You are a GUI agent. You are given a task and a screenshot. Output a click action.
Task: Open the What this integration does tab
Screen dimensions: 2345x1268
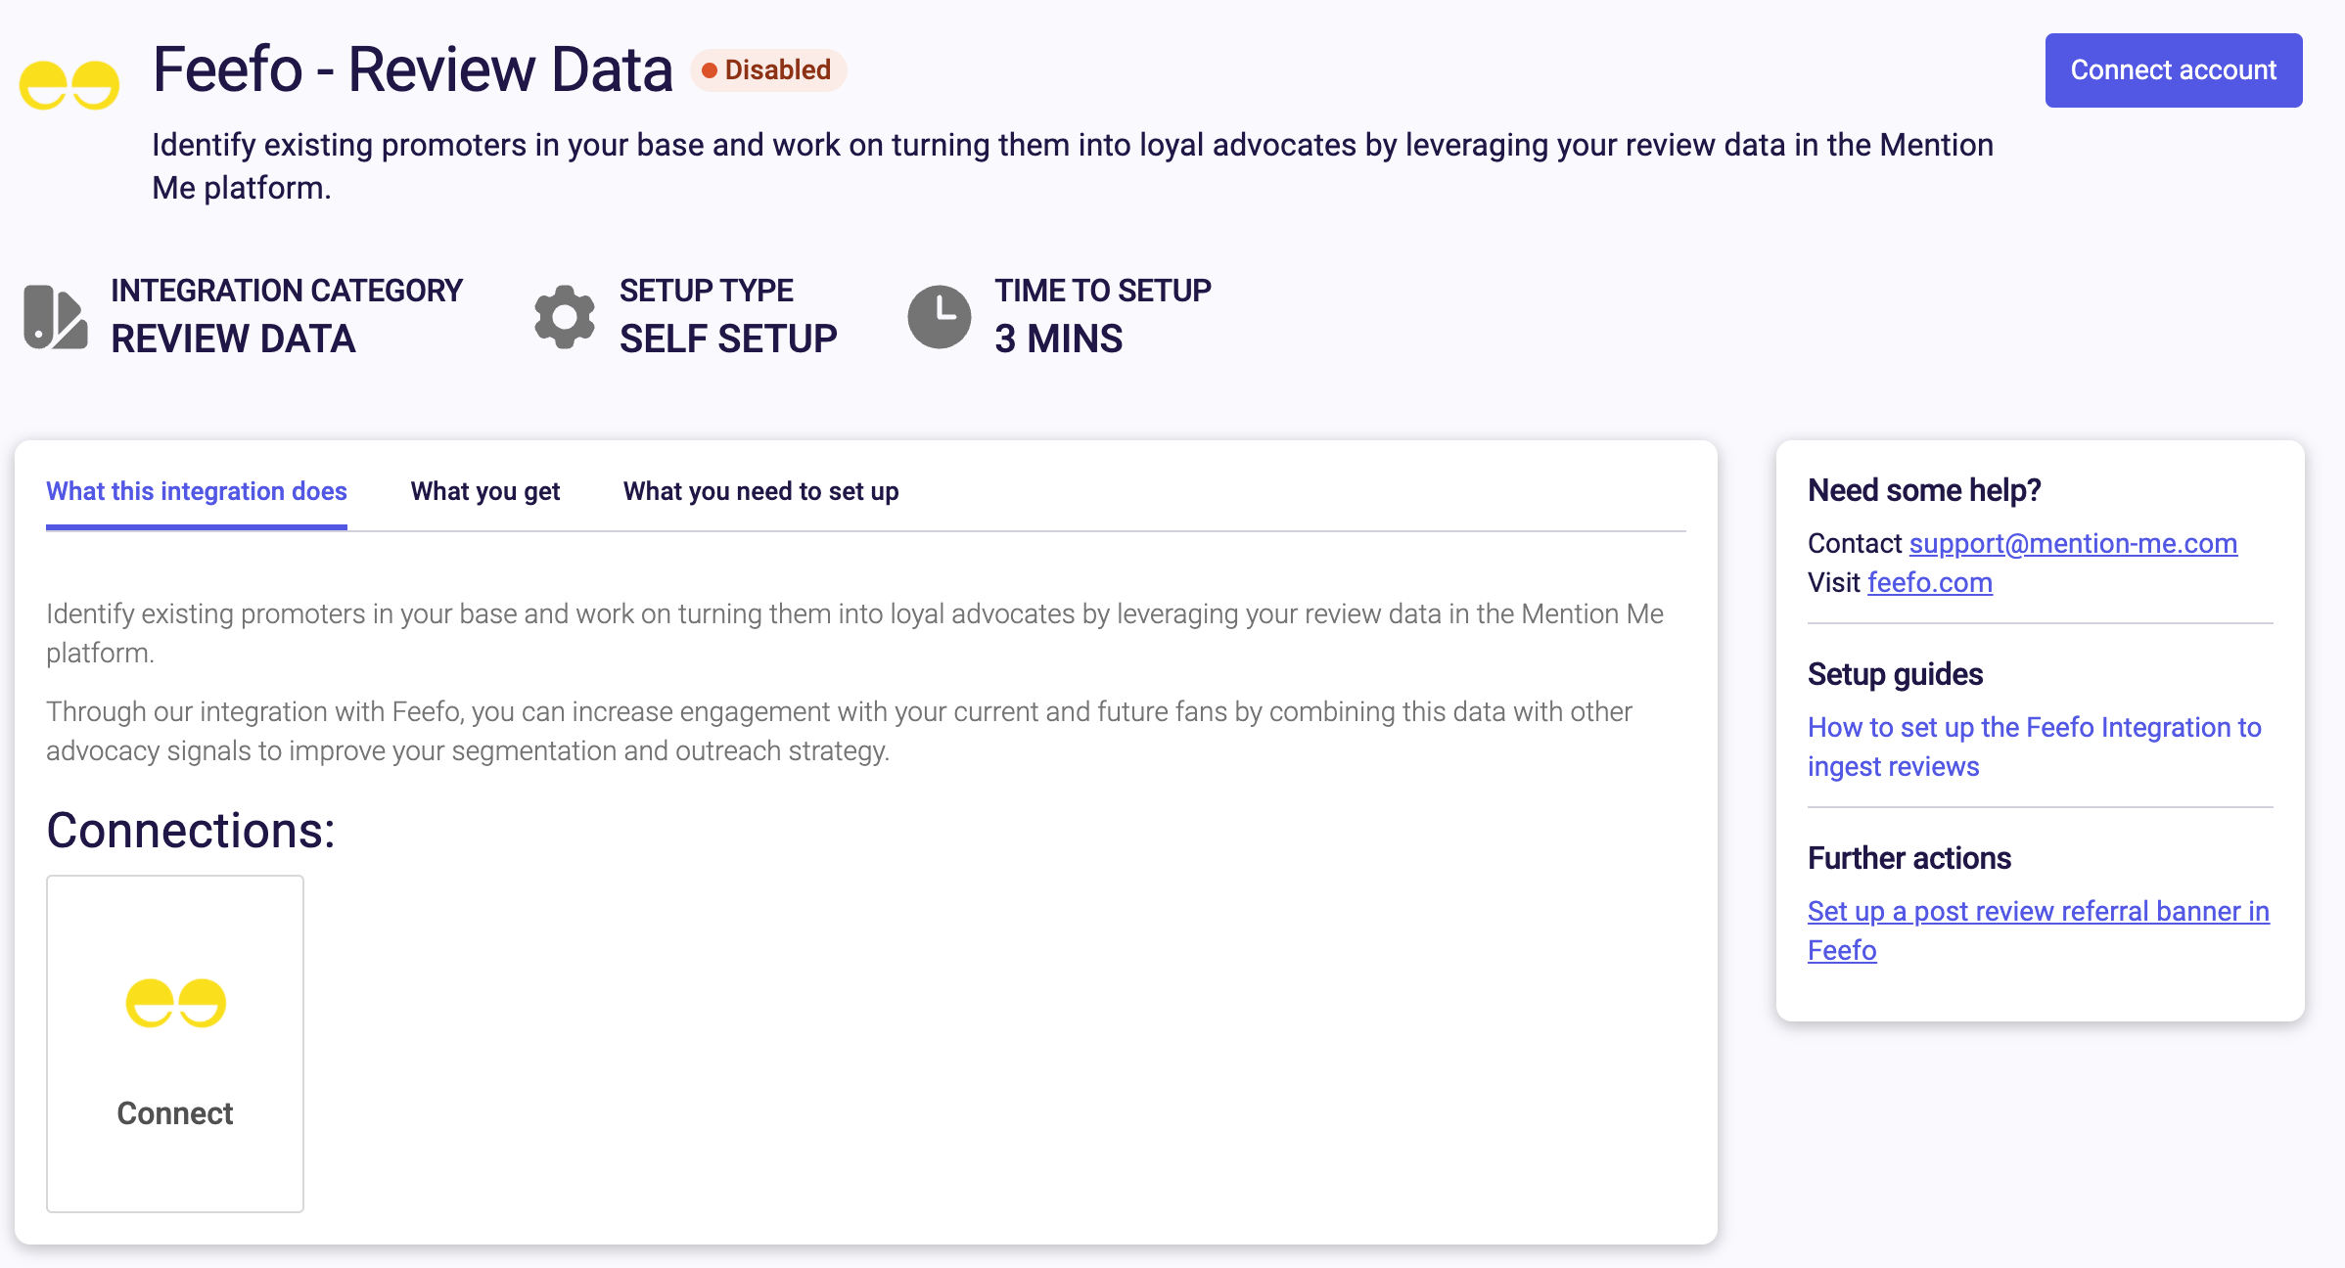click(197, 491)
